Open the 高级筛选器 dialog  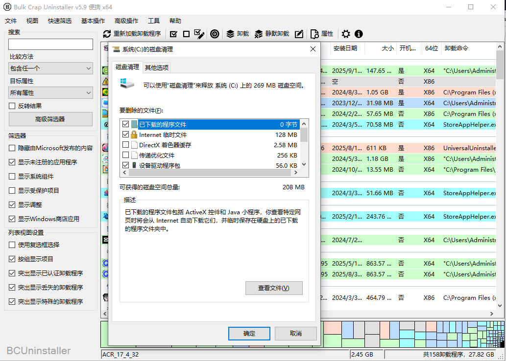point(50,119)
